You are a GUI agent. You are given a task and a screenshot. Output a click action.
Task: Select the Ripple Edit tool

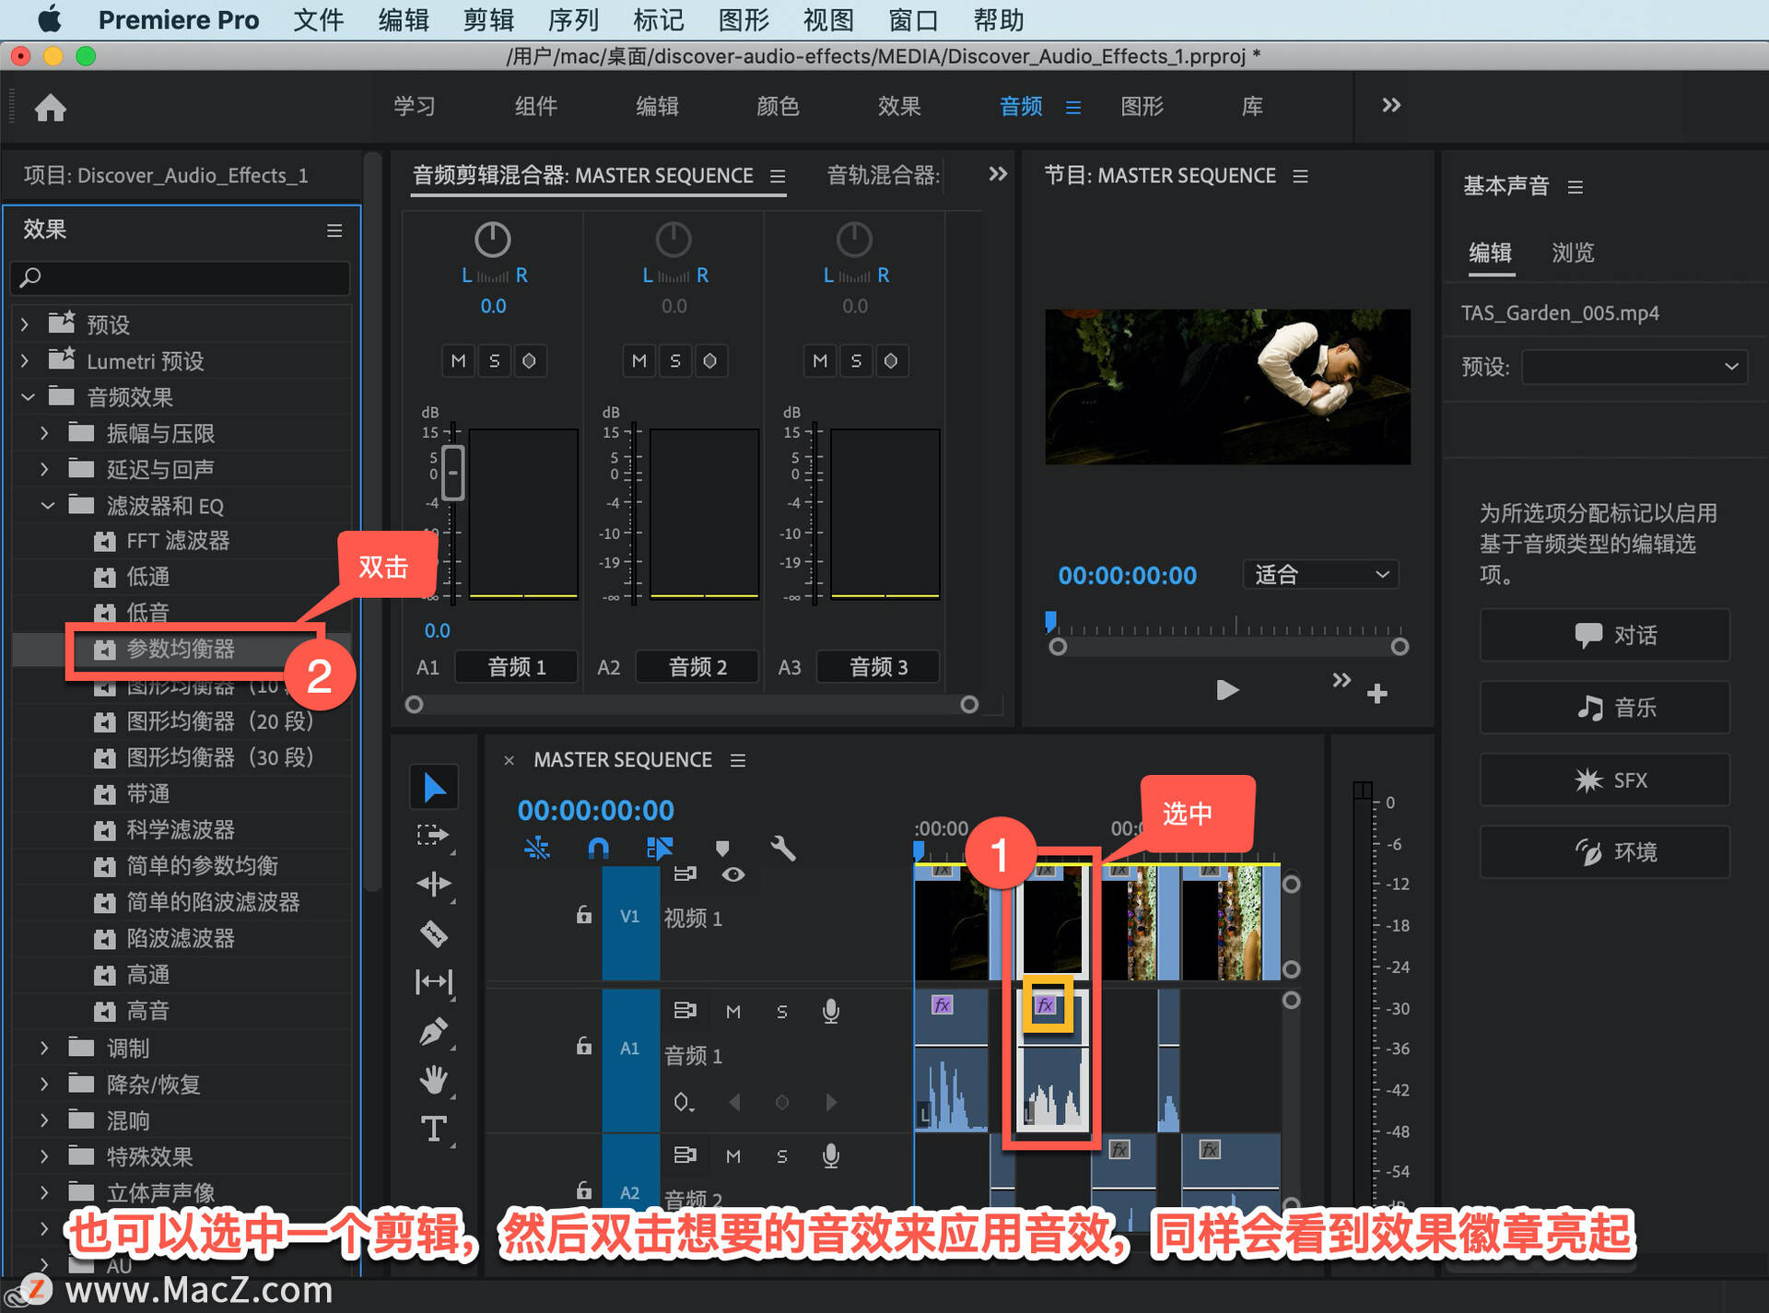pyautogui.click(x=434, y=885)
